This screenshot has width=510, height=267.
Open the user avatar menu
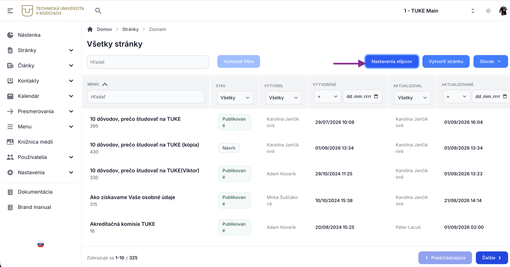pos(503,11)
